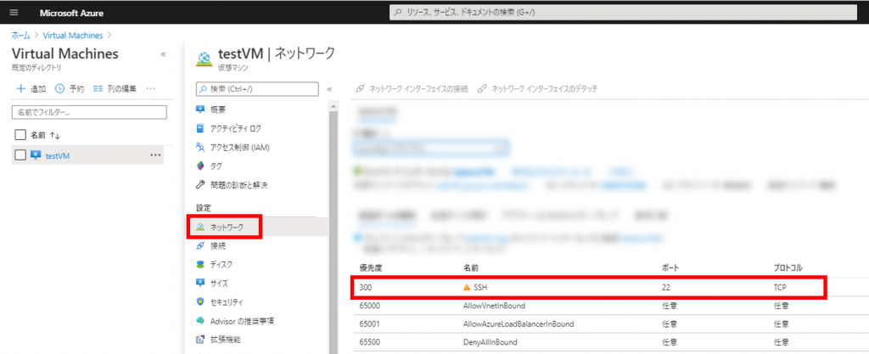Click the Microsoft Azure logo text
The height and width of the screenshot is (354, 869).
coord(71,13)
